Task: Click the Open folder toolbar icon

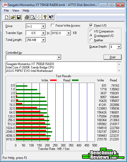Action: click(13, 17)
